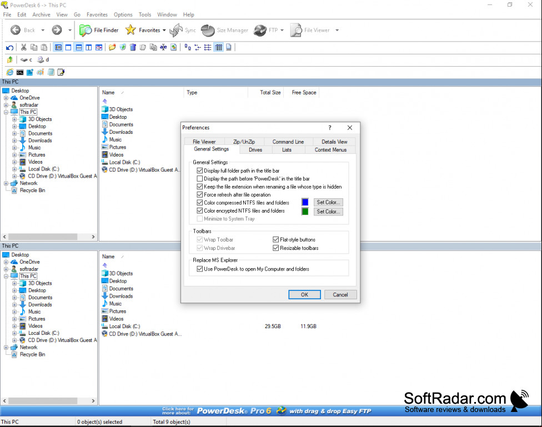Expand Network in the lower folder tree

pos(6,348)
